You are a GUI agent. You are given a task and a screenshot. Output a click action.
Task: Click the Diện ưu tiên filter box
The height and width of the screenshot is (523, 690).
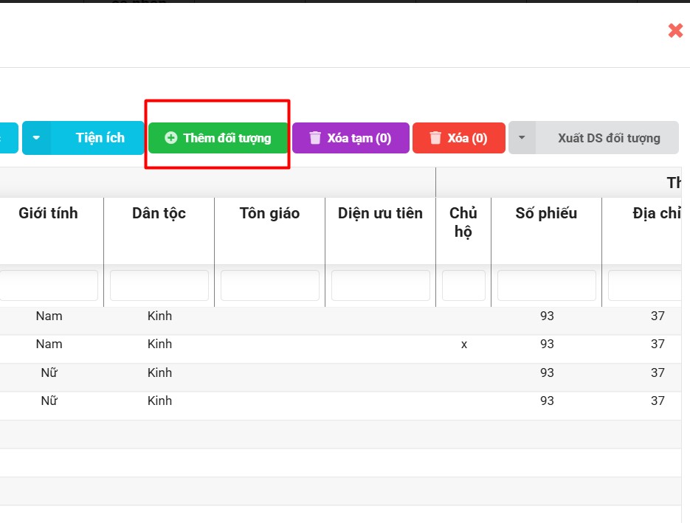[380, 285]
